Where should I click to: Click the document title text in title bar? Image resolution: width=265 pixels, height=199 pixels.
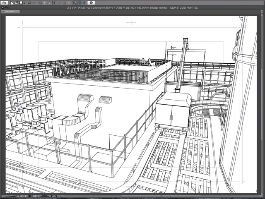[x=132, y=8]
